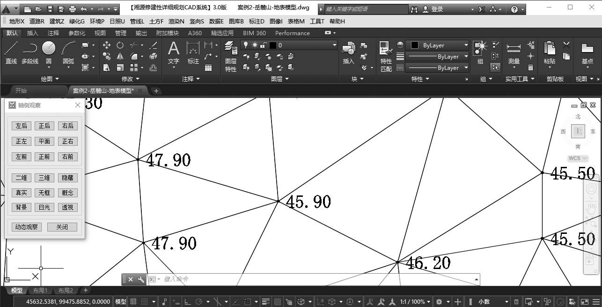Click the 动态观察 button

pyautogui.click(x=27, y=227)
